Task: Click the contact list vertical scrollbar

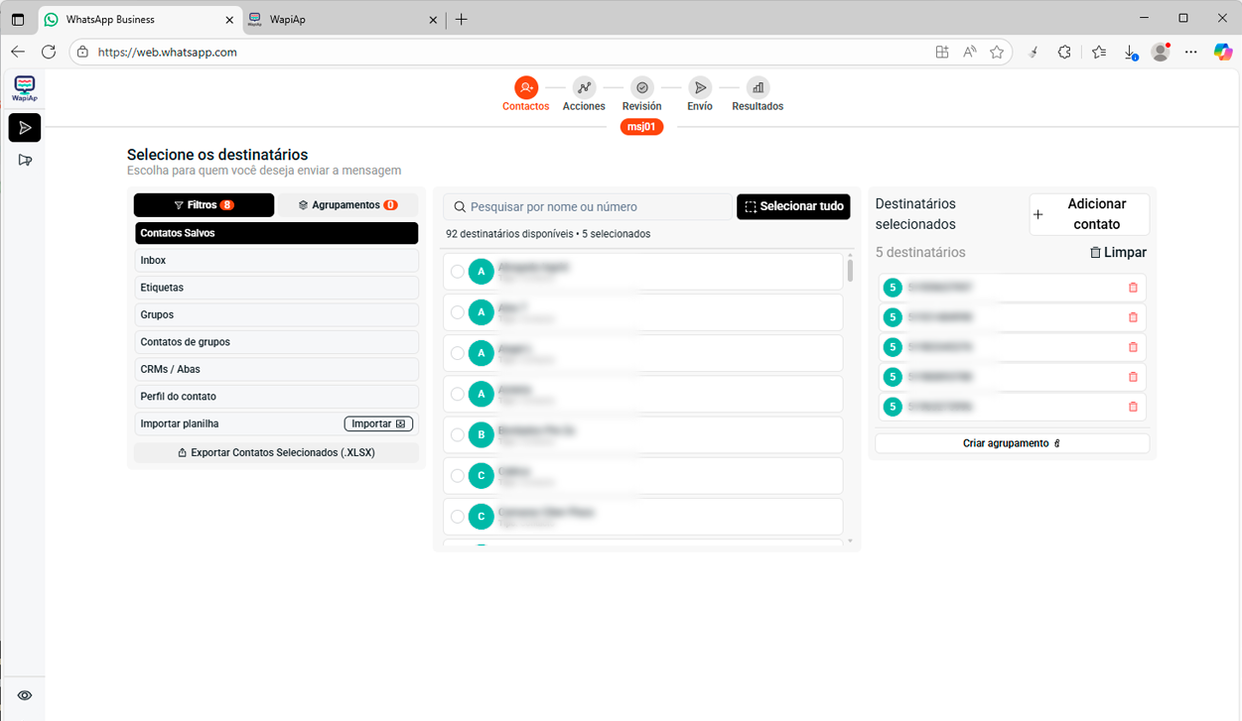Action: (x=850, y=270)
